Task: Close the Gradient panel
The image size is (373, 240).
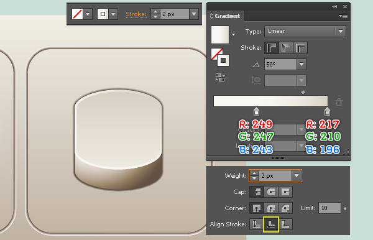Action: [x=345, y=6]
